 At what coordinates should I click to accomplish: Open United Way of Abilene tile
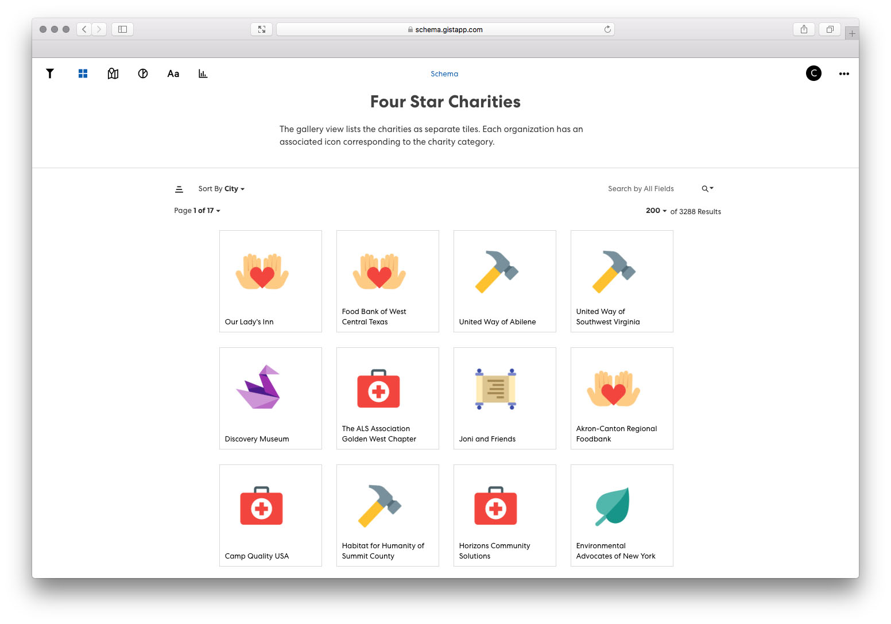[x=505, y=281]
